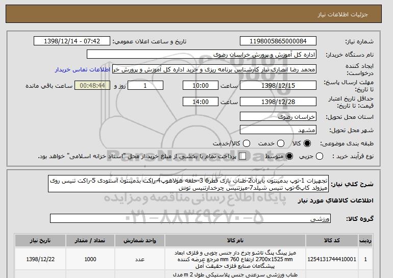The width and height of the screenshot is (393, 278).
Task: Click price validity time 14:00
Action: tap(201, 102)
